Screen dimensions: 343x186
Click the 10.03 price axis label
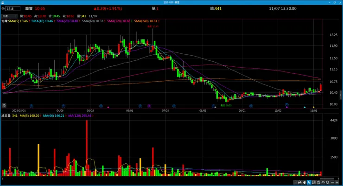pyautogui.click(x=333, y=104)
